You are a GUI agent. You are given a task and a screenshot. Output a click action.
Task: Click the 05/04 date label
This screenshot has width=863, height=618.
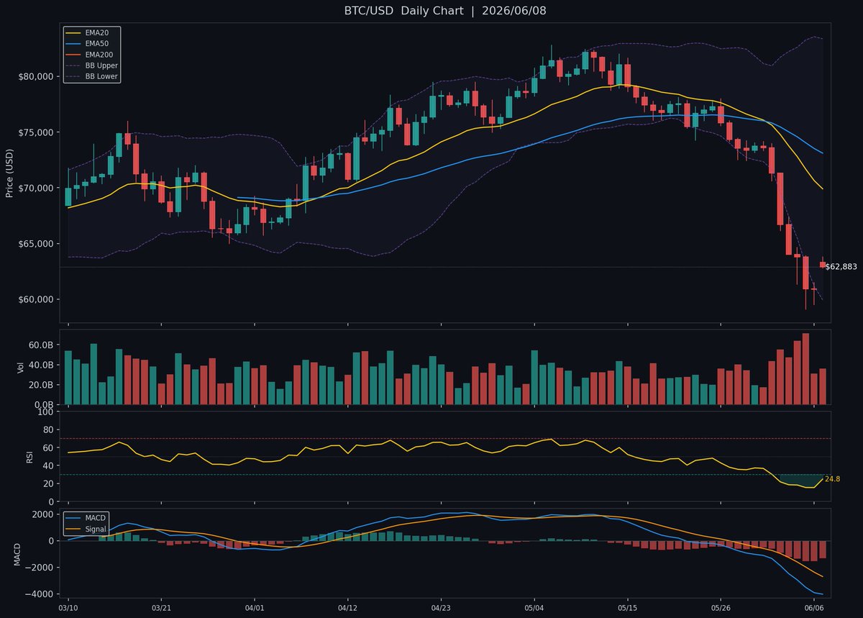pyautogui.click(x=534, y=609)
